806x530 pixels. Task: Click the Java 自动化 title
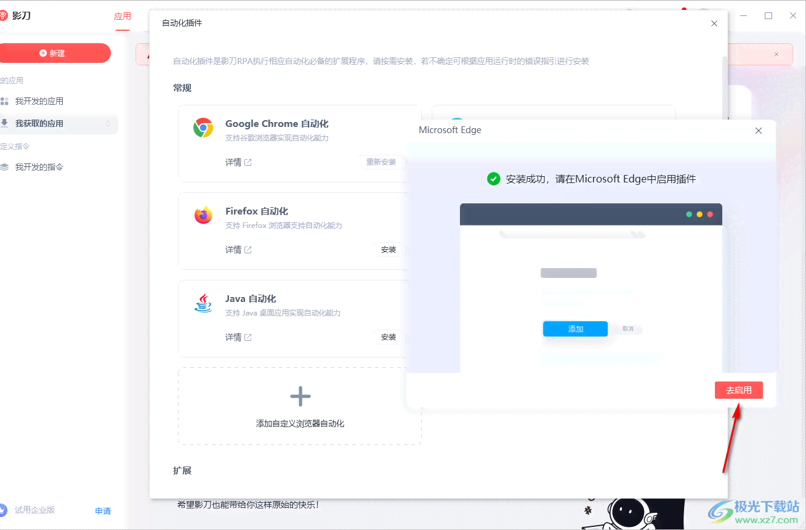click(x=251, y=299)
